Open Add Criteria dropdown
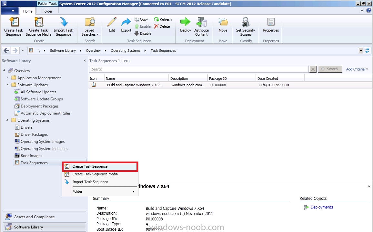The height and width of the screenshot is (232, 373). (x=357, y=69)
